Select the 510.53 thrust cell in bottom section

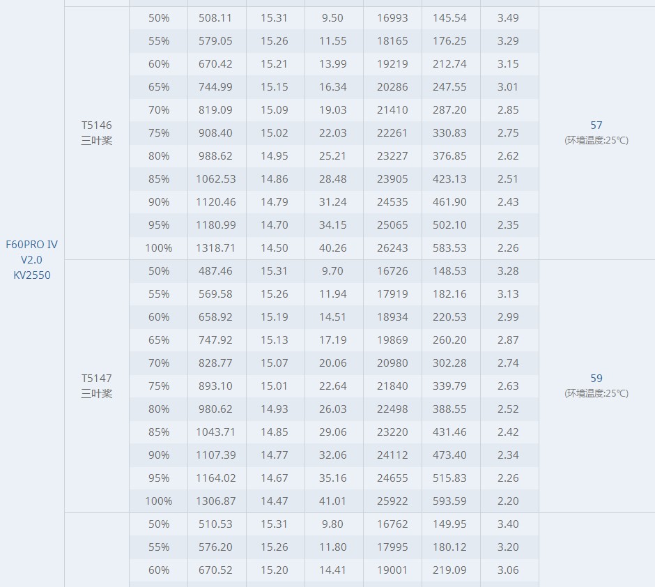[216, 524]
